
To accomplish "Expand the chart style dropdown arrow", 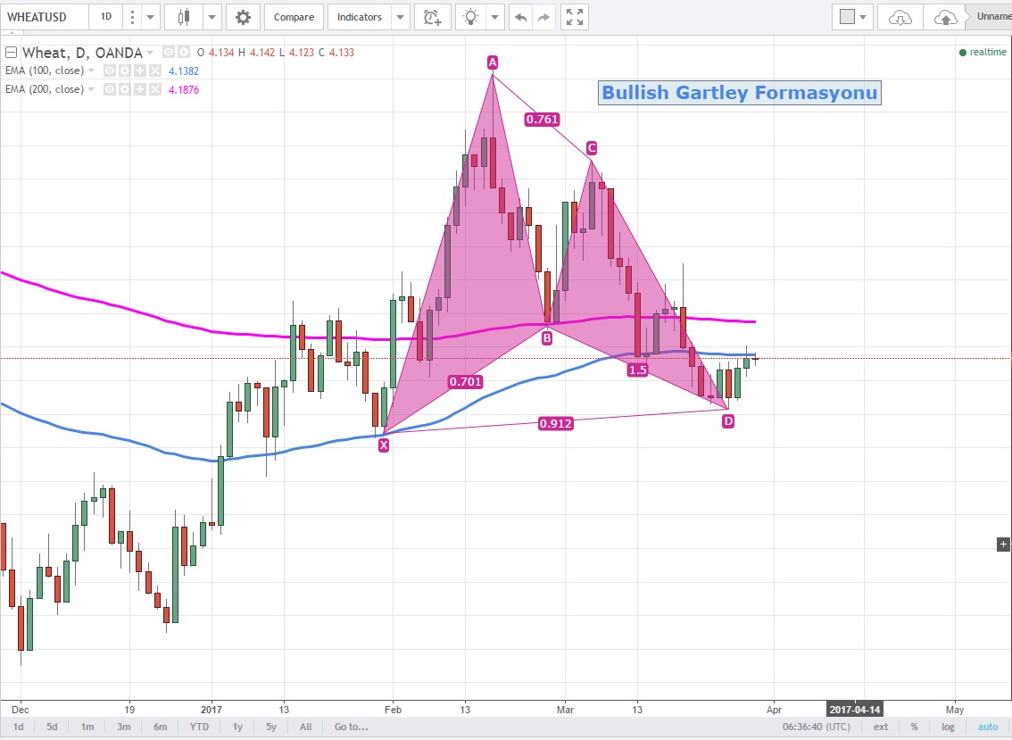I will [x=212, y=17].
